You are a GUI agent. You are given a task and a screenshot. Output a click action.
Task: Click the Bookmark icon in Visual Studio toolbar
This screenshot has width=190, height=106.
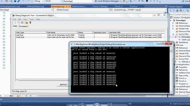147,1
